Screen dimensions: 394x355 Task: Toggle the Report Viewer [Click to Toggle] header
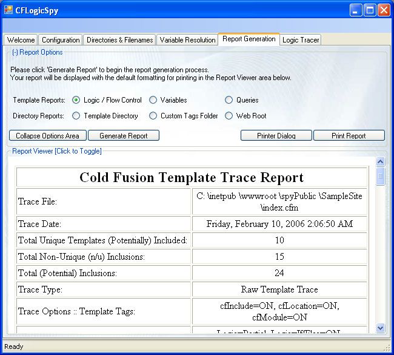pos(57,151)
